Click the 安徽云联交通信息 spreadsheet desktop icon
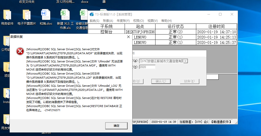This screenshot has width=261, height=136. 82,19
